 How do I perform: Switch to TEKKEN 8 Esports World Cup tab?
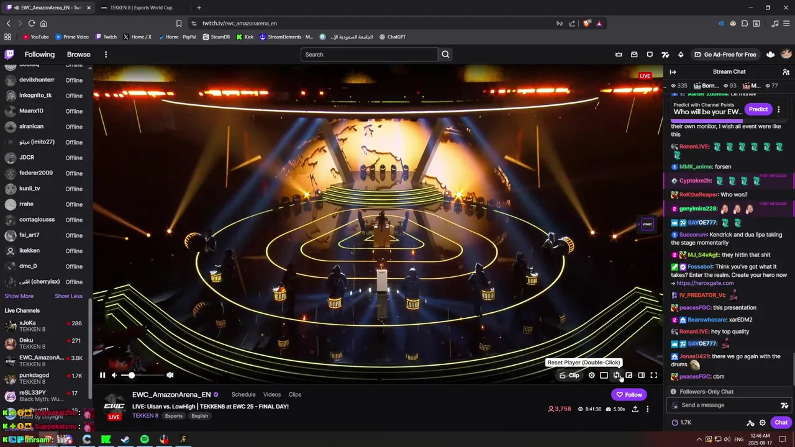pos(143,7)
